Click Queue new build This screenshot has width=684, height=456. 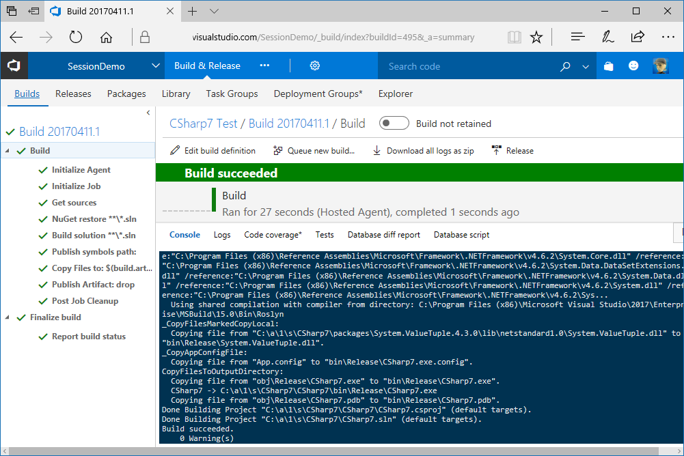[x=314, y=151]
